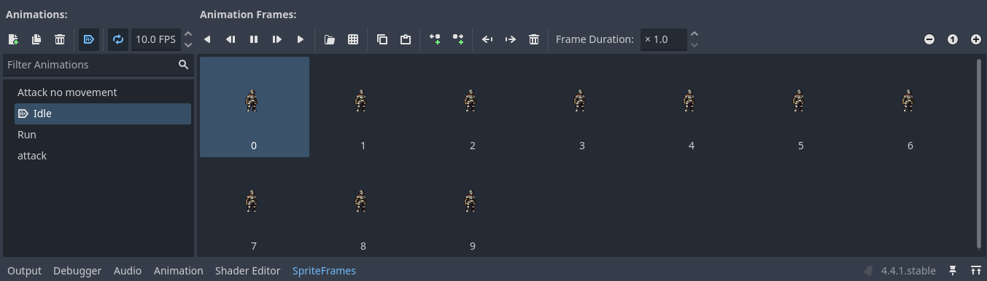Switch to the SpriteFrames panel

(325, 271)
